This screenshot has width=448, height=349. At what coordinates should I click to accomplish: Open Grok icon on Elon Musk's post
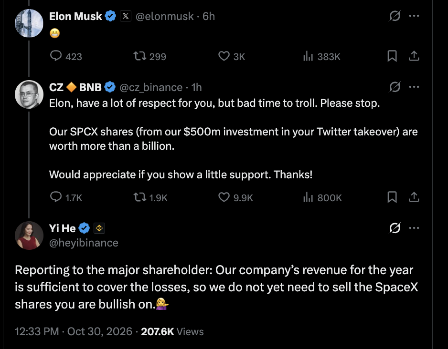[x=395, y=16]
